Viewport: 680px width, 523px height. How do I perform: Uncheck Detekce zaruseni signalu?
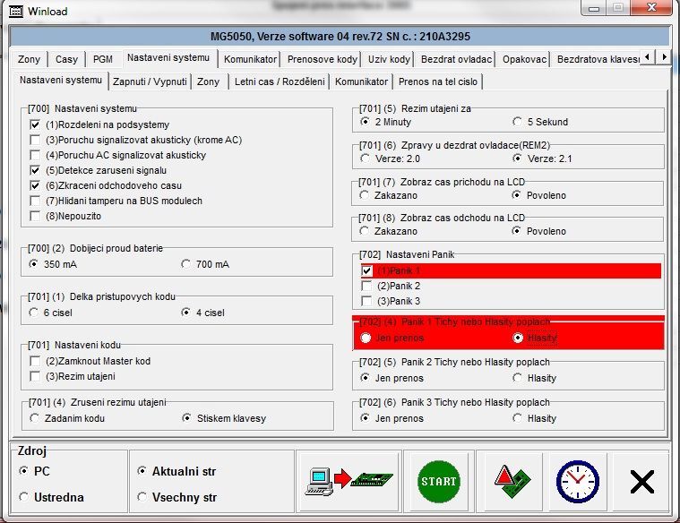coord(35,170)
